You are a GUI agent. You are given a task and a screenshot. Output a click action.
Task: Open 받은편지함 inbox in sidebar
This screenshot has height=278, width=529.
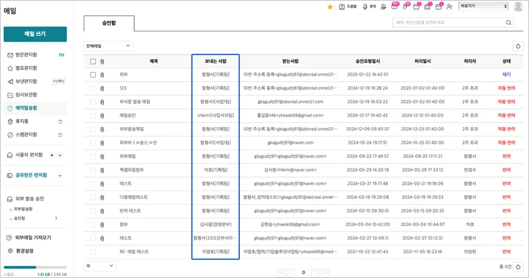point(26,55)
